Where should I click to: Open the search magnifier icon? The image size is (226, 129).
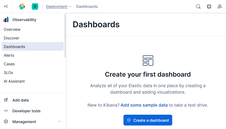click(198, 6)
